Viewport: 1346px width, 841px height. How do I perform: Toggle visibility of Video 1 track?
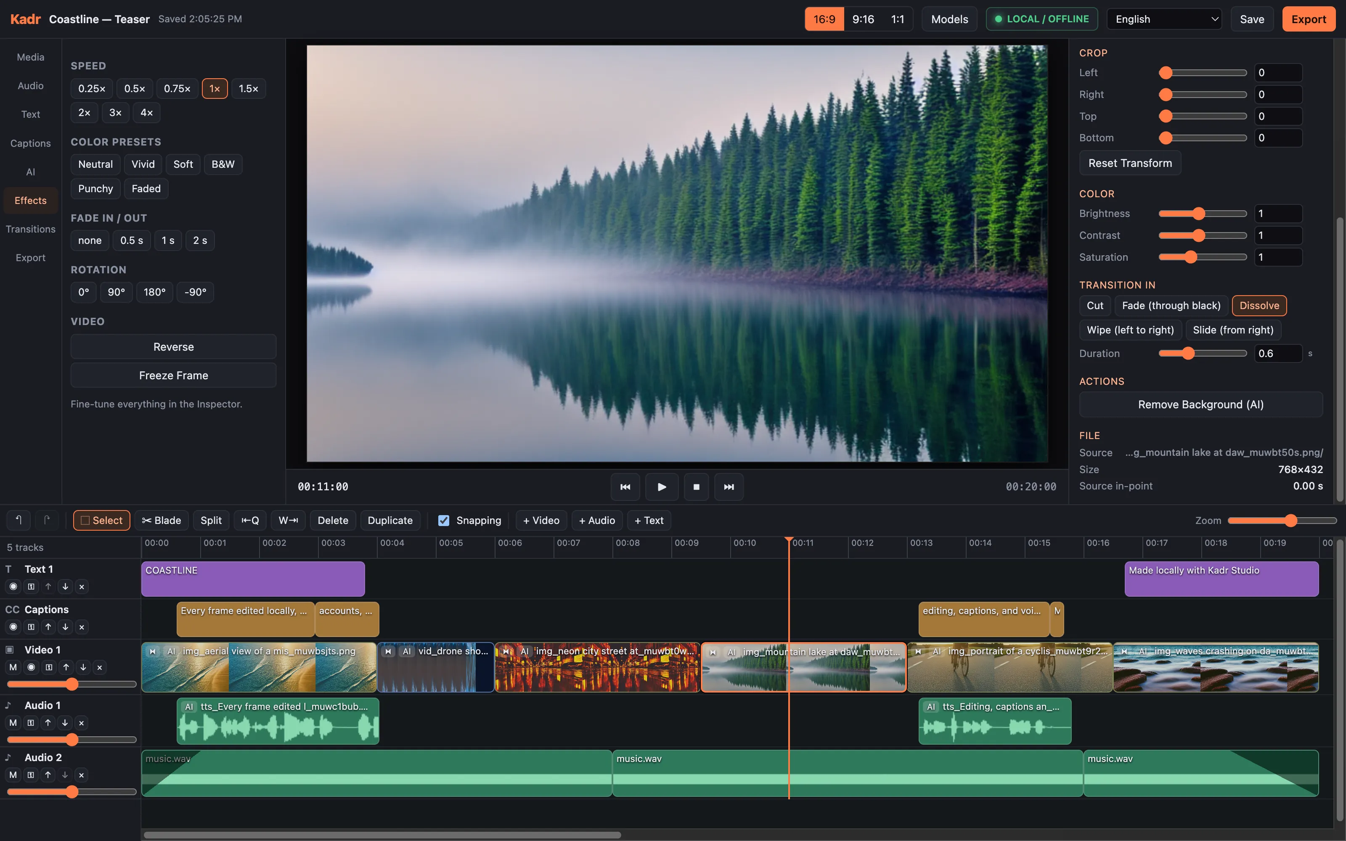point(32,667)
